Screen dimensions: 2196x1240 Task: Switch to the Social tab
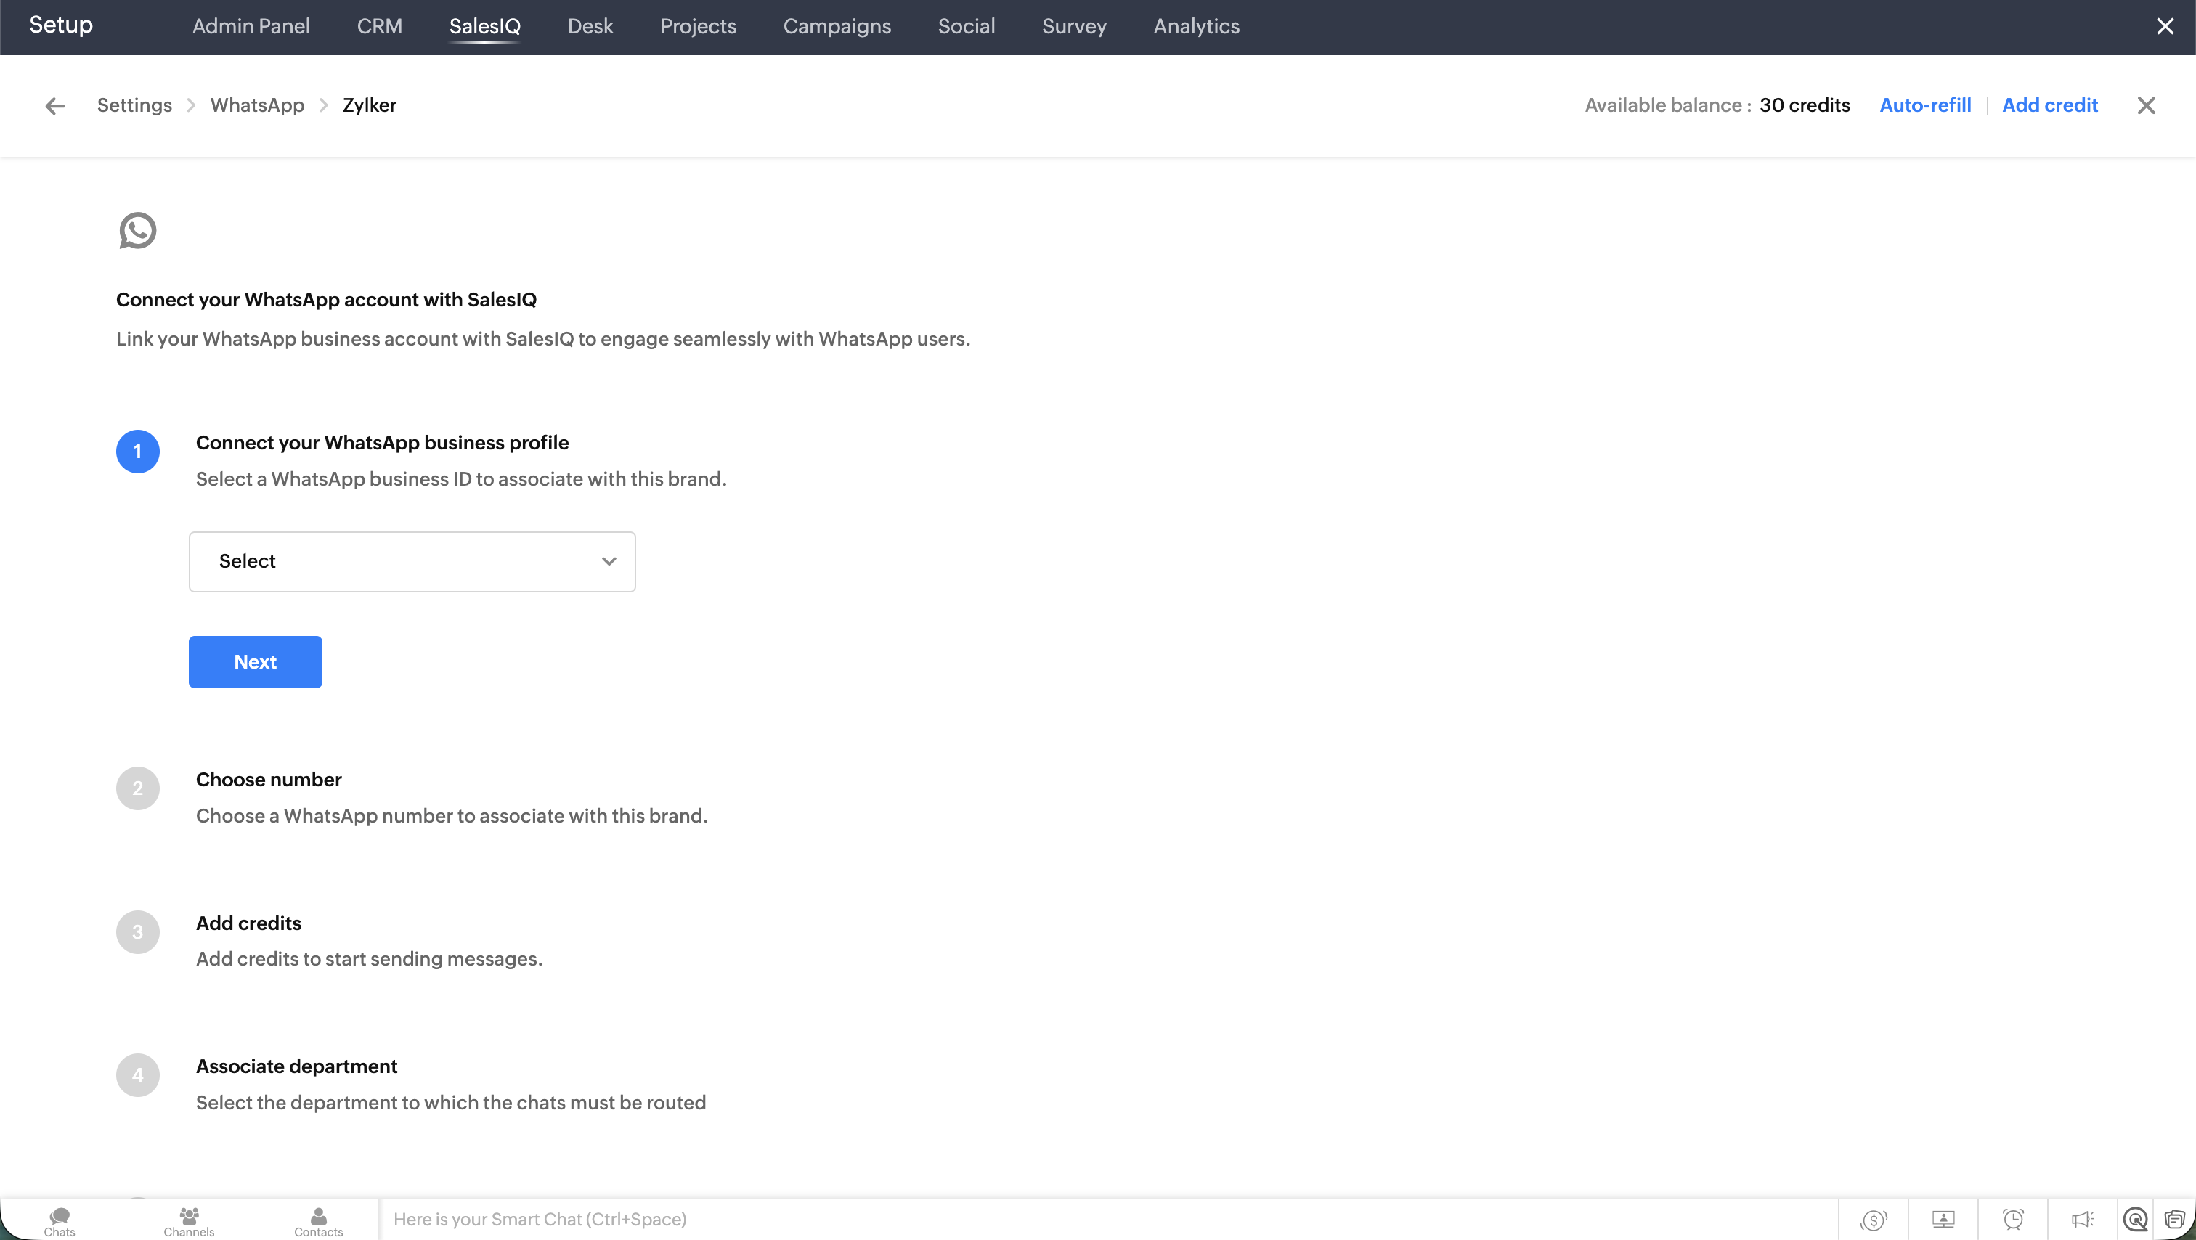967,26
